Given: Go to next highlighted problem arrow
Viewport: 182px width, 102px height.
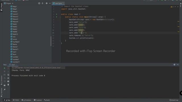Looking at the screenshot, I should (x=178, y=7).
